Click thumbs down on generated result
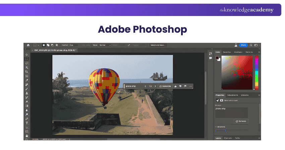285x150 pixels. point(180,86)
